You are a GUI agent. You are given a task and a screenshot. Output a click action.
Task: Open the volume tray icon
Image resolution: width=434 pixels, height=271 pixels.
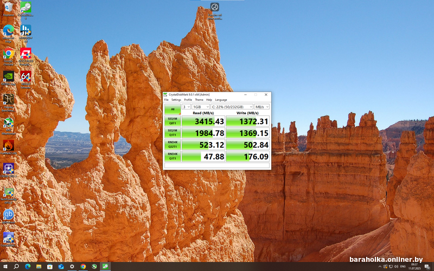point(396,267)
